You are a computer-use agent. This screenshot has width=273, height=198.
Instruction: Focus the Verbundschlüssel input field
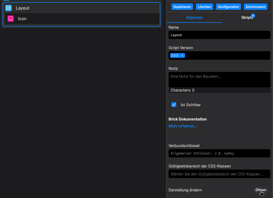(219, 153)
